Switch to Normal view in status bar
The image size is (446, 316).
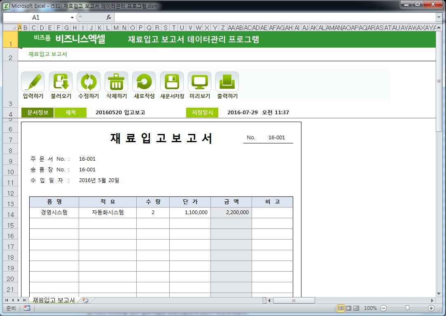coord(341,308)
